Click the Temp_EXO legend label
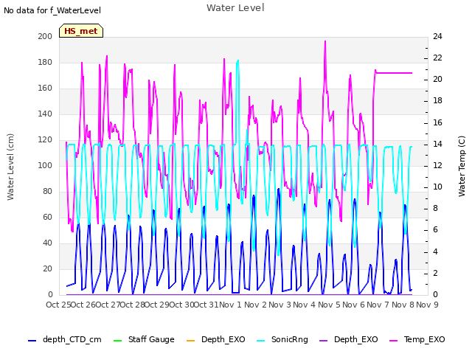Image resolution: width=472 pixels, height=354 pixels. coord(425,339)
